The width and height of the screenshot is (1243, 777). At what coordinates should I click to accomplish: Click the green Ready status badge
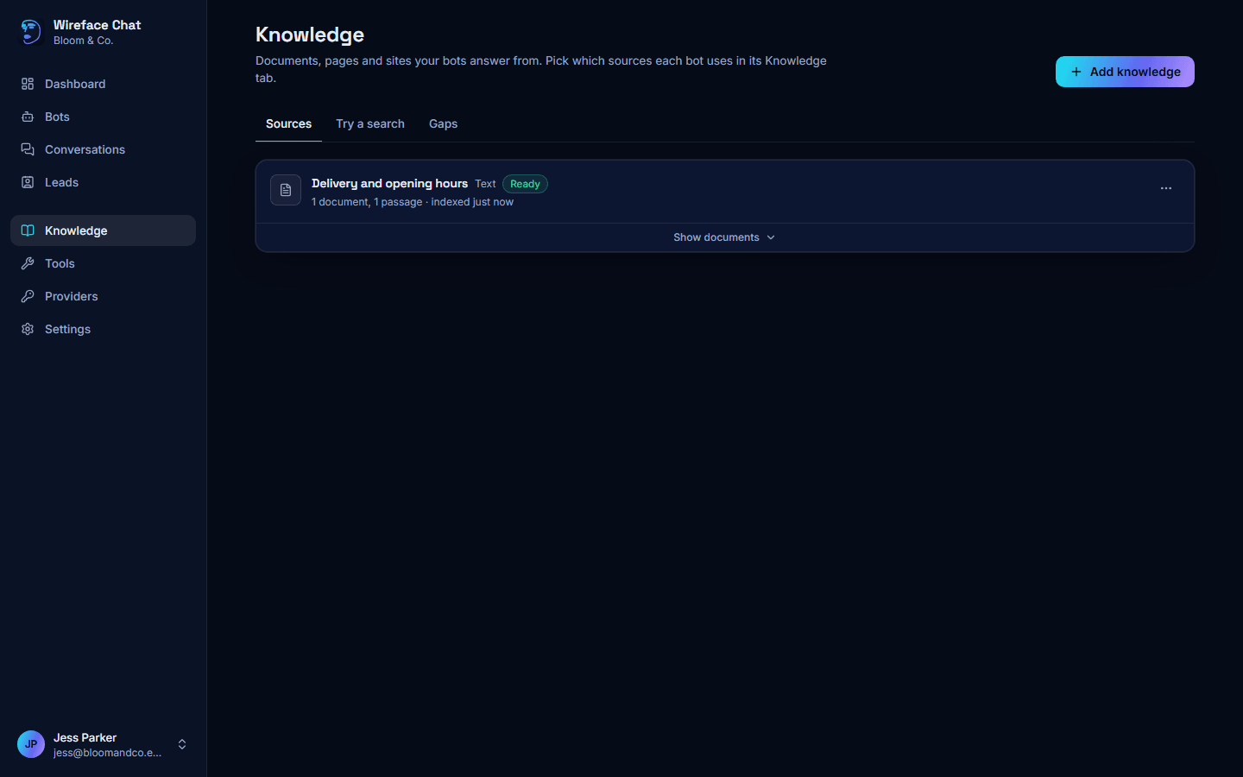click(525, 184)
